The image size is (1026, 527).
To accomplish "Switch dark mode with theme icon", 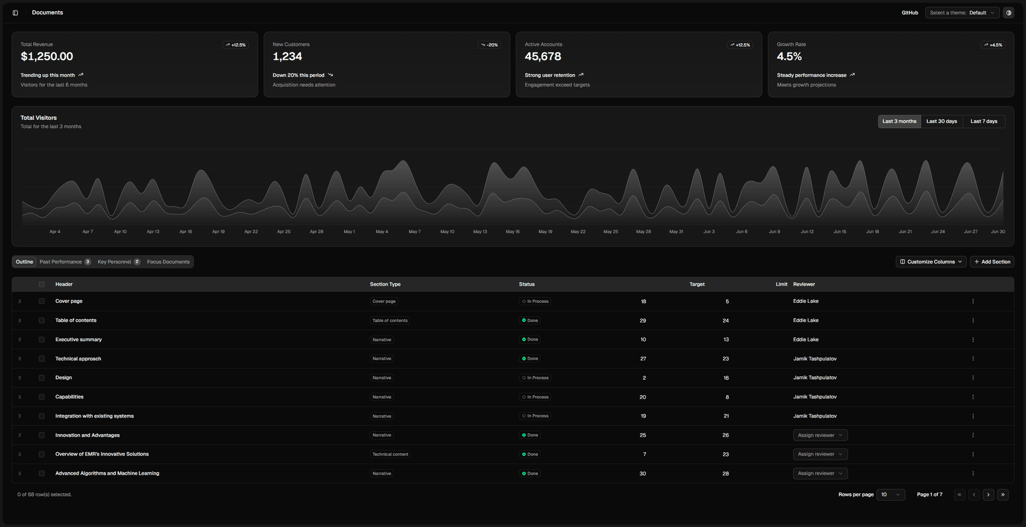I will pos(1008,13).
